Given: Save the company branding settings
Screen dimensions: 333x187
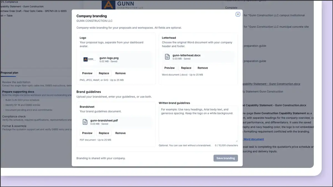Looking at the screenshot, I should click(x=226, y=158).
